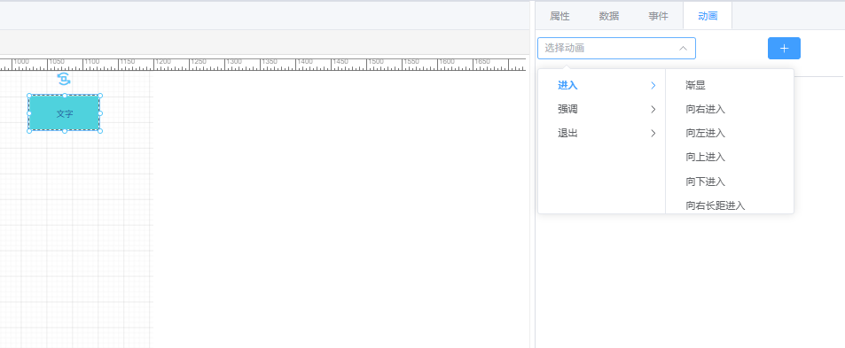Select the 向下进入 animation option
This screenshot has width=845, height=348.
click(x=730, y=182)
